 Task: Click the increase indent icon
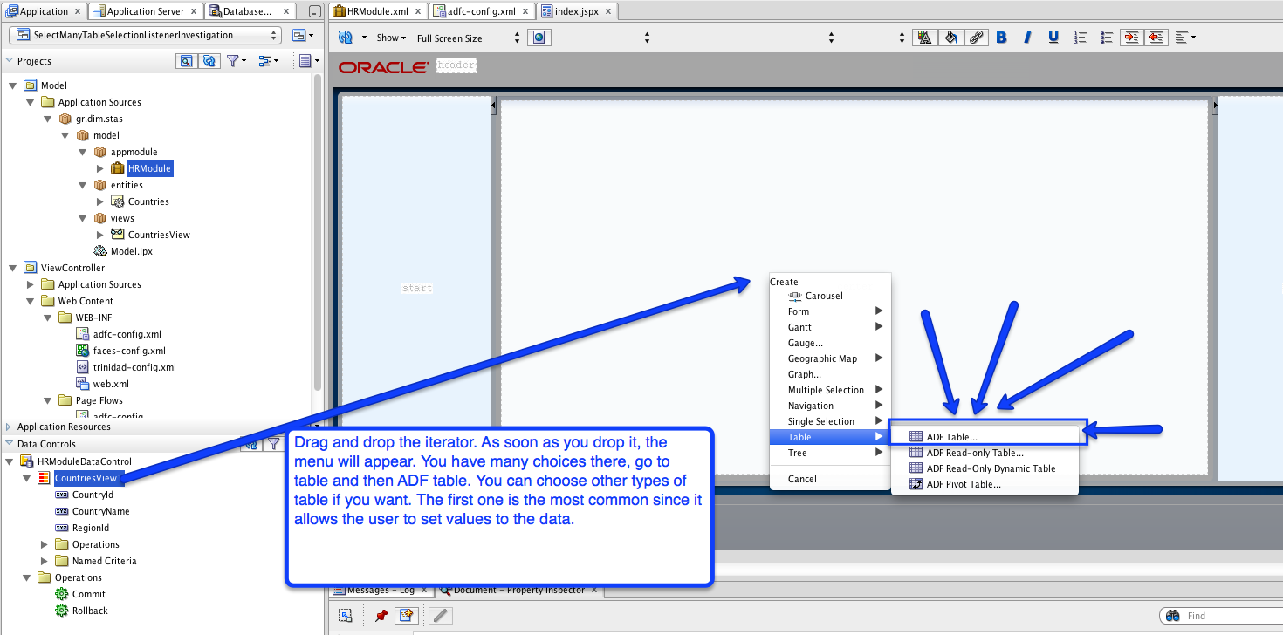click(x=1132, y=38)
